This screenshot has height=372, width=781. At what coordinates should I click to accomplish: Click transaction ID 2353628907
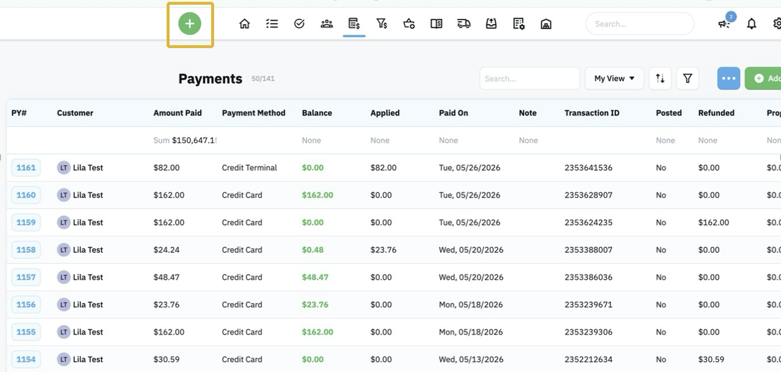(589, 195)
